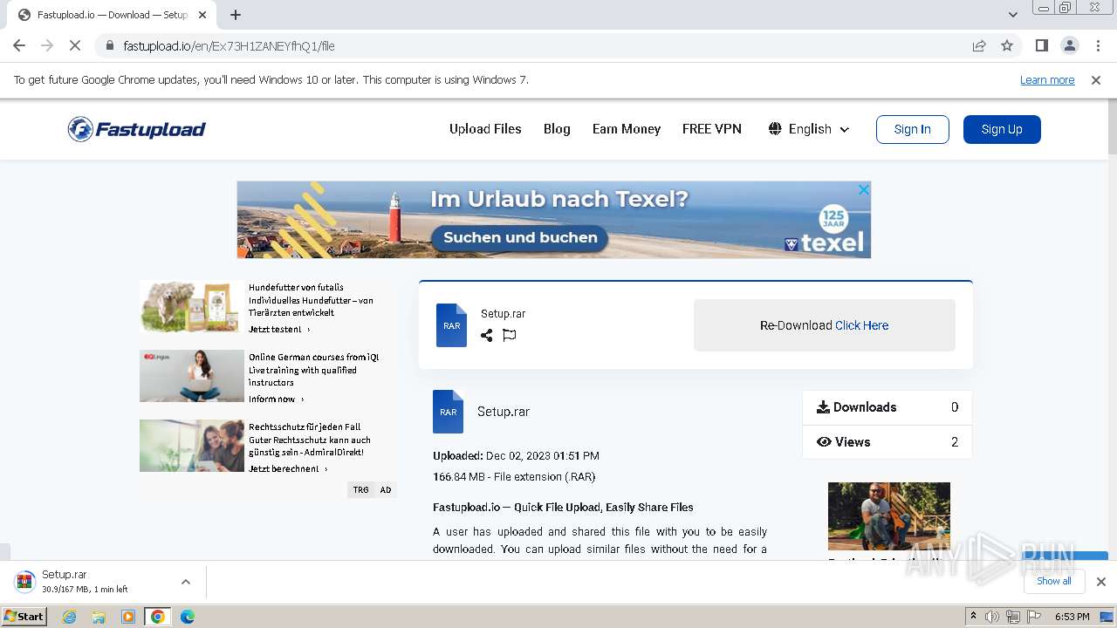
Task: Click the site lock icon
Action: (x=109, y=45)
